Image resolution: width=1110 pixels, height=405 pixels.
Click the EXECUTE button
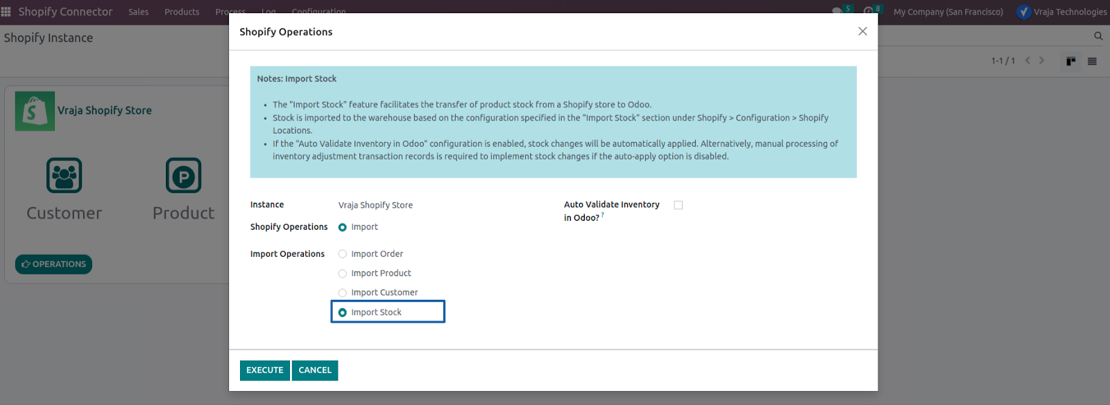pyautogui.click(x=265, y=370)
